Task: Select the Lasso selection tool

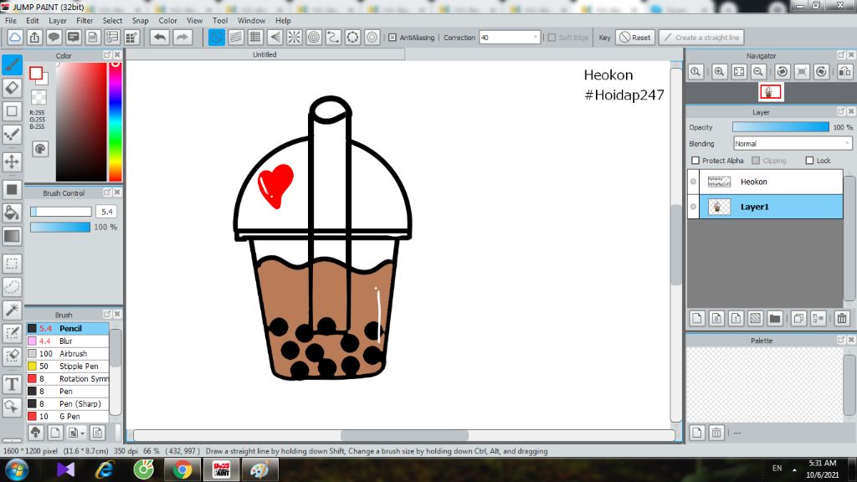Action: (12, 287)
